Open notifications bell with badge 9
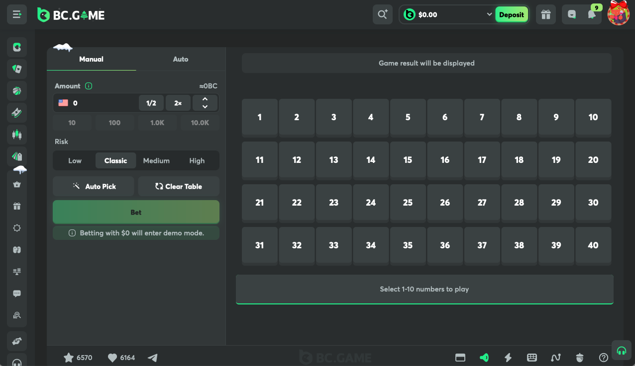635x366 pixels. coord(592,14)
